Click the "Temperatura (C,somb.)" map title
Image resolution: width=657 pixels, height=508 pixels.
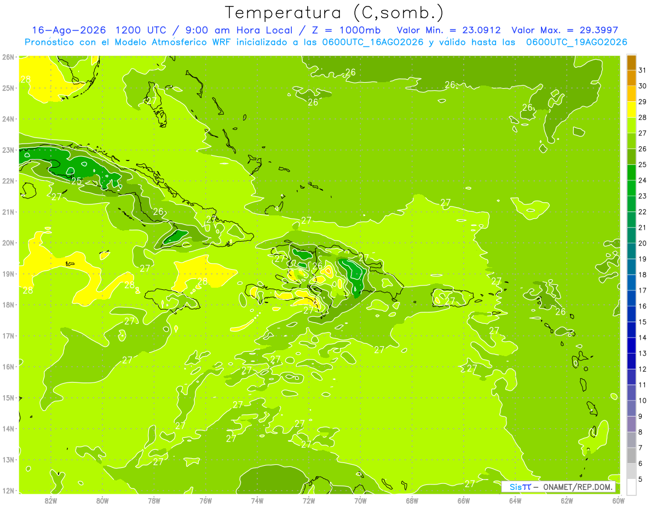coord(335,13)
